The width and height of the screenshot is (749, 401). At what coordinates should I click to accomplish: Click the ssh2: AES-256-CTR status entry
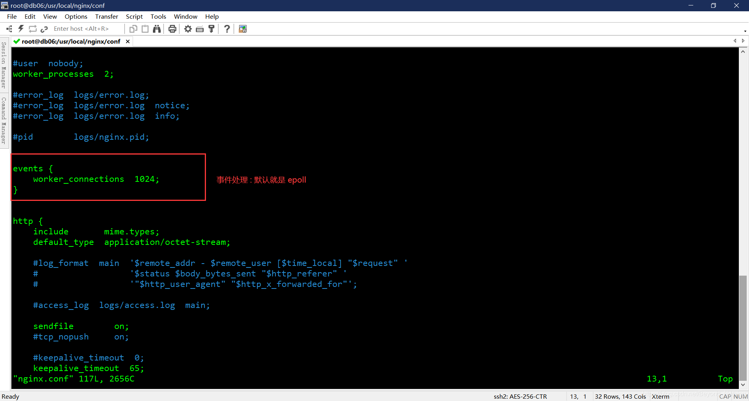pos(520,396)
